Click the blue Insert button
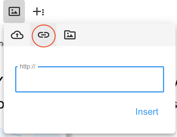This screenshot has width=177, height=137. 147,112
